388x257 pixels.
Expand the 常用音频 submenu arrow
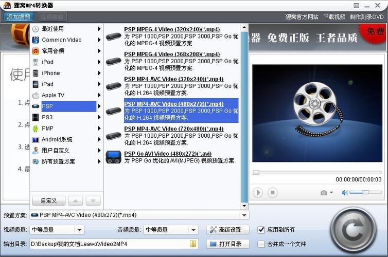tap(99, 51)
